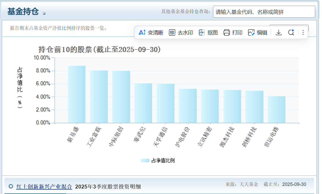Click the 工业富联 bar in the chart

pos(99,96)
